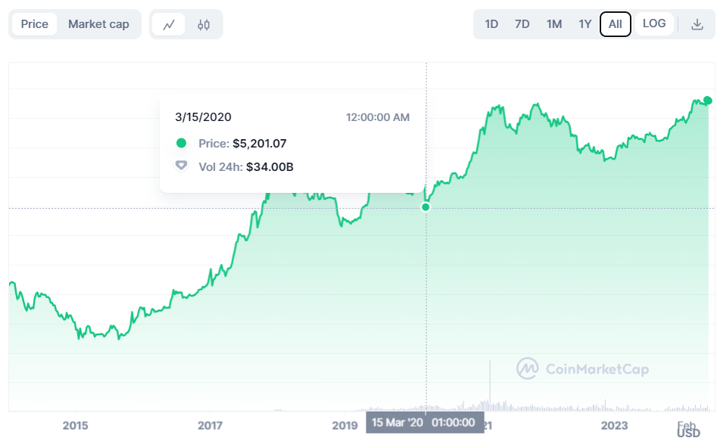Viewport: 717px width, 444px height.
Task: Switch to candlestick chart icon
Action: pyautogui.click(x=204, y=24)
